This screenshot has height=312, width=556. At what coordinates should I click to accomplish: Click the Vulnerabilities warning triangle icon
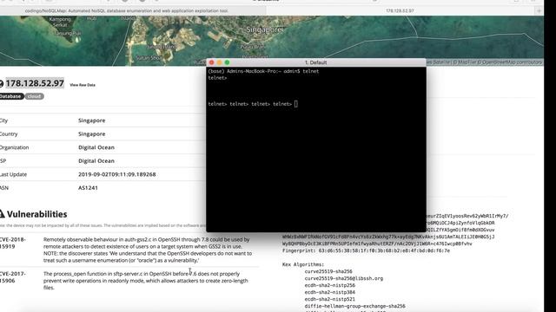pyautogui.click(x=2, y=214)
